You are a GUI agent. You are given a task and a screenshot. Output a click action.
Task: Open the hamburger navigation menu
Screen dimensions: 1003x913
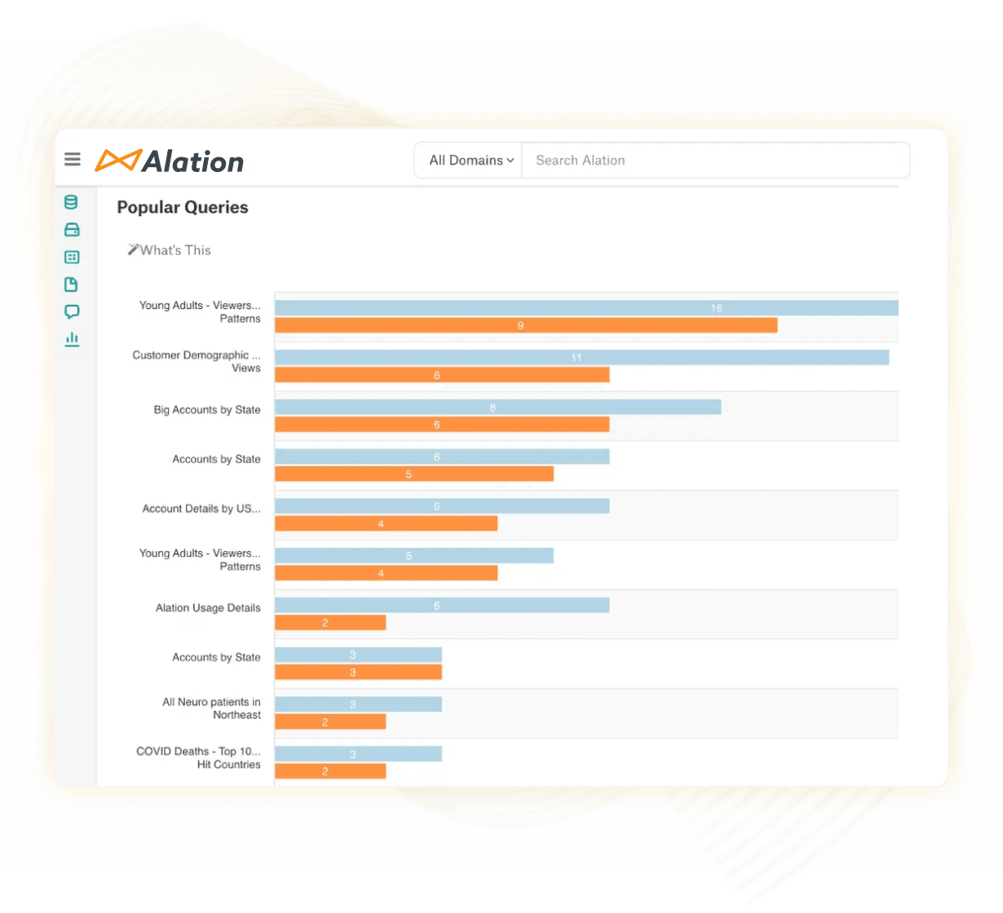73,159
